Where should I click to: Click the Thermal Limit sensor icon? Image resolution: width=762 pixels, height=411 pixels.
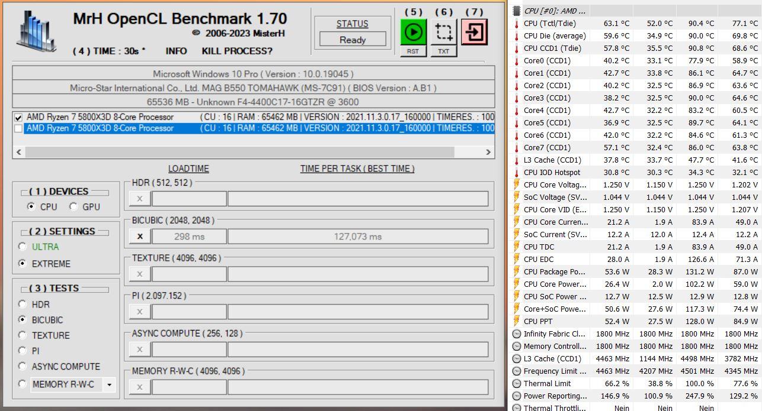[517, 384]
